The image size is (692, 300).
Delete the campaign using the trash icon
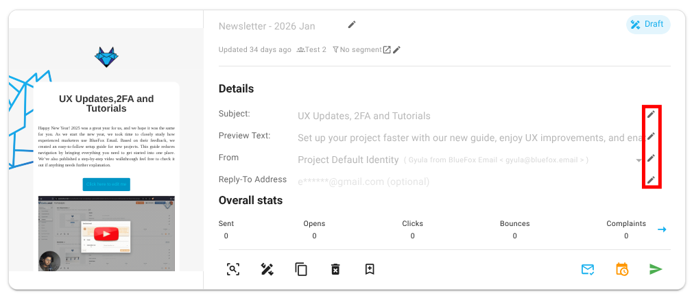(335, 269)
